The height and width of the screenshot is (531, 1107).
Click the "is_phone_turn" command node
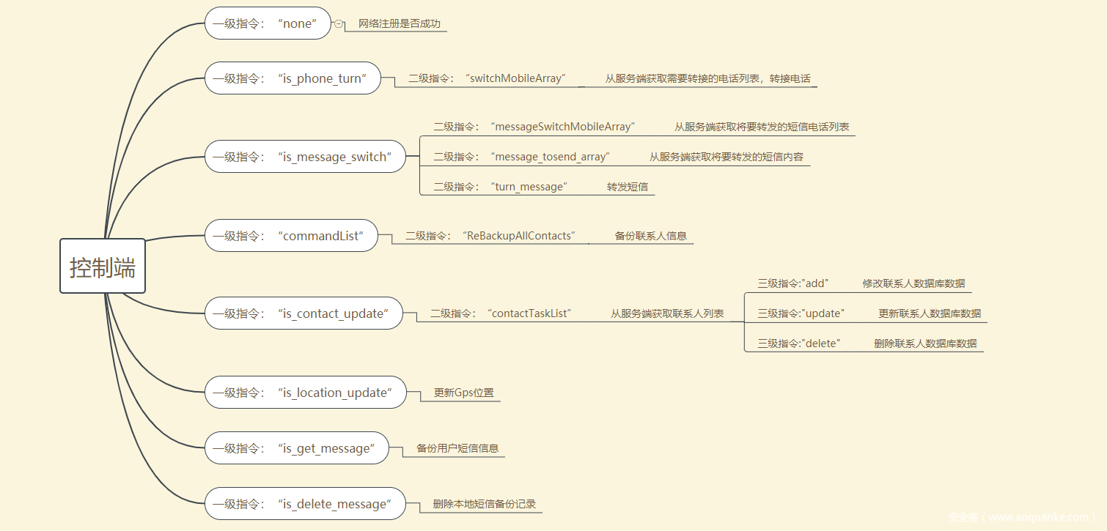point(293,78)
